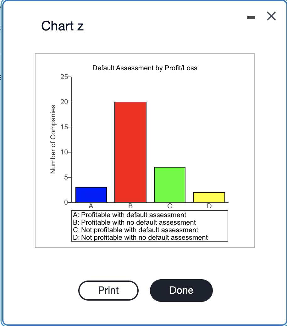Click legend entry A: Profitable with default assessment
The height and width of the screenshot is (326, 287).
point(130,215)
